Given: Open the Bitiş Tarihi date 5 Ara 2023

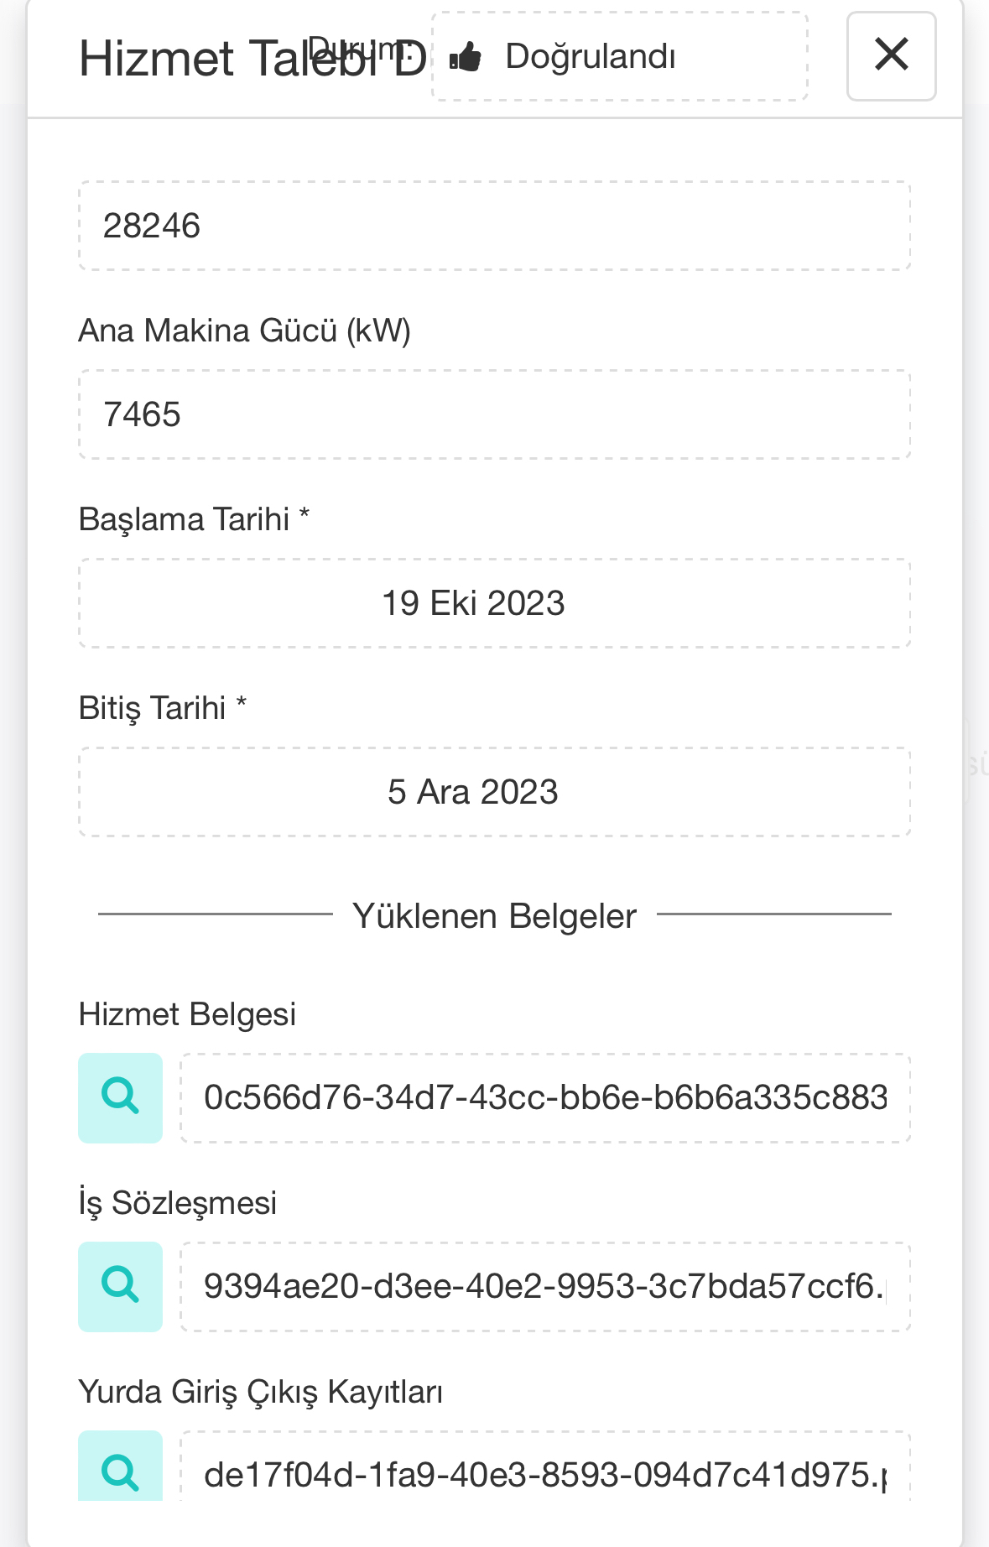Looking at the screenshot, I should (x=495, y=792).
